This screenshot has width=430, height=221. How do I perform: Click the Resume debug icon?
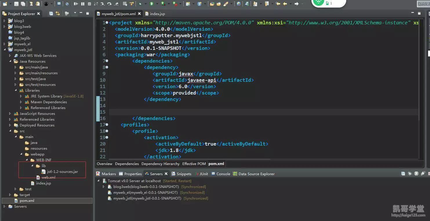pyautogui.click(x=76, y=4)
